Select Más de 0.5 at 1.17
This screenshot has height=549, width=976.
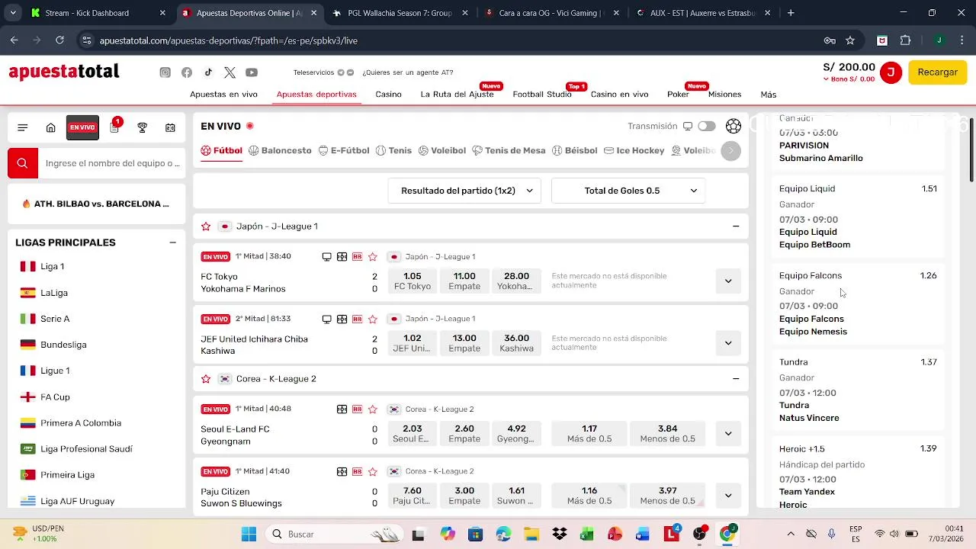(589, 434)
